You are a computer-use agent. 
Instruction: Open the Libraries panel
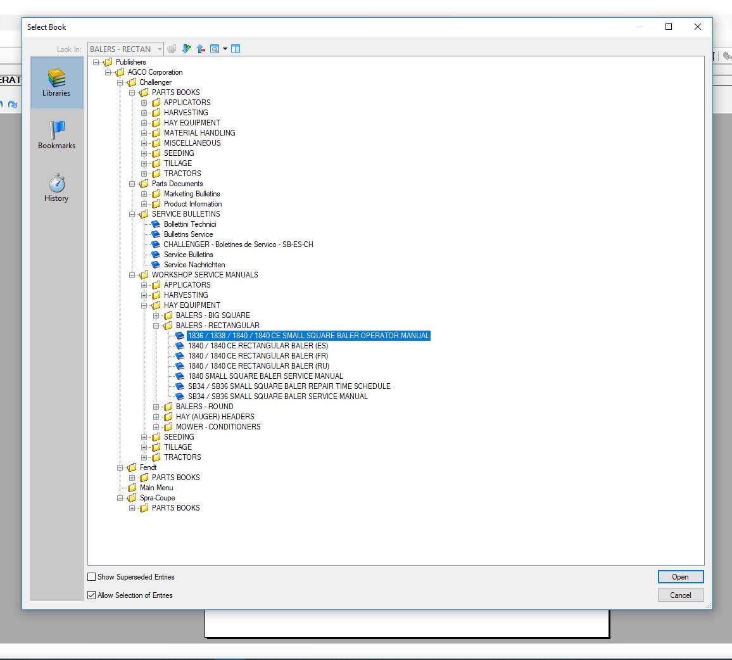pyautogui.click(x=56, y=82)
